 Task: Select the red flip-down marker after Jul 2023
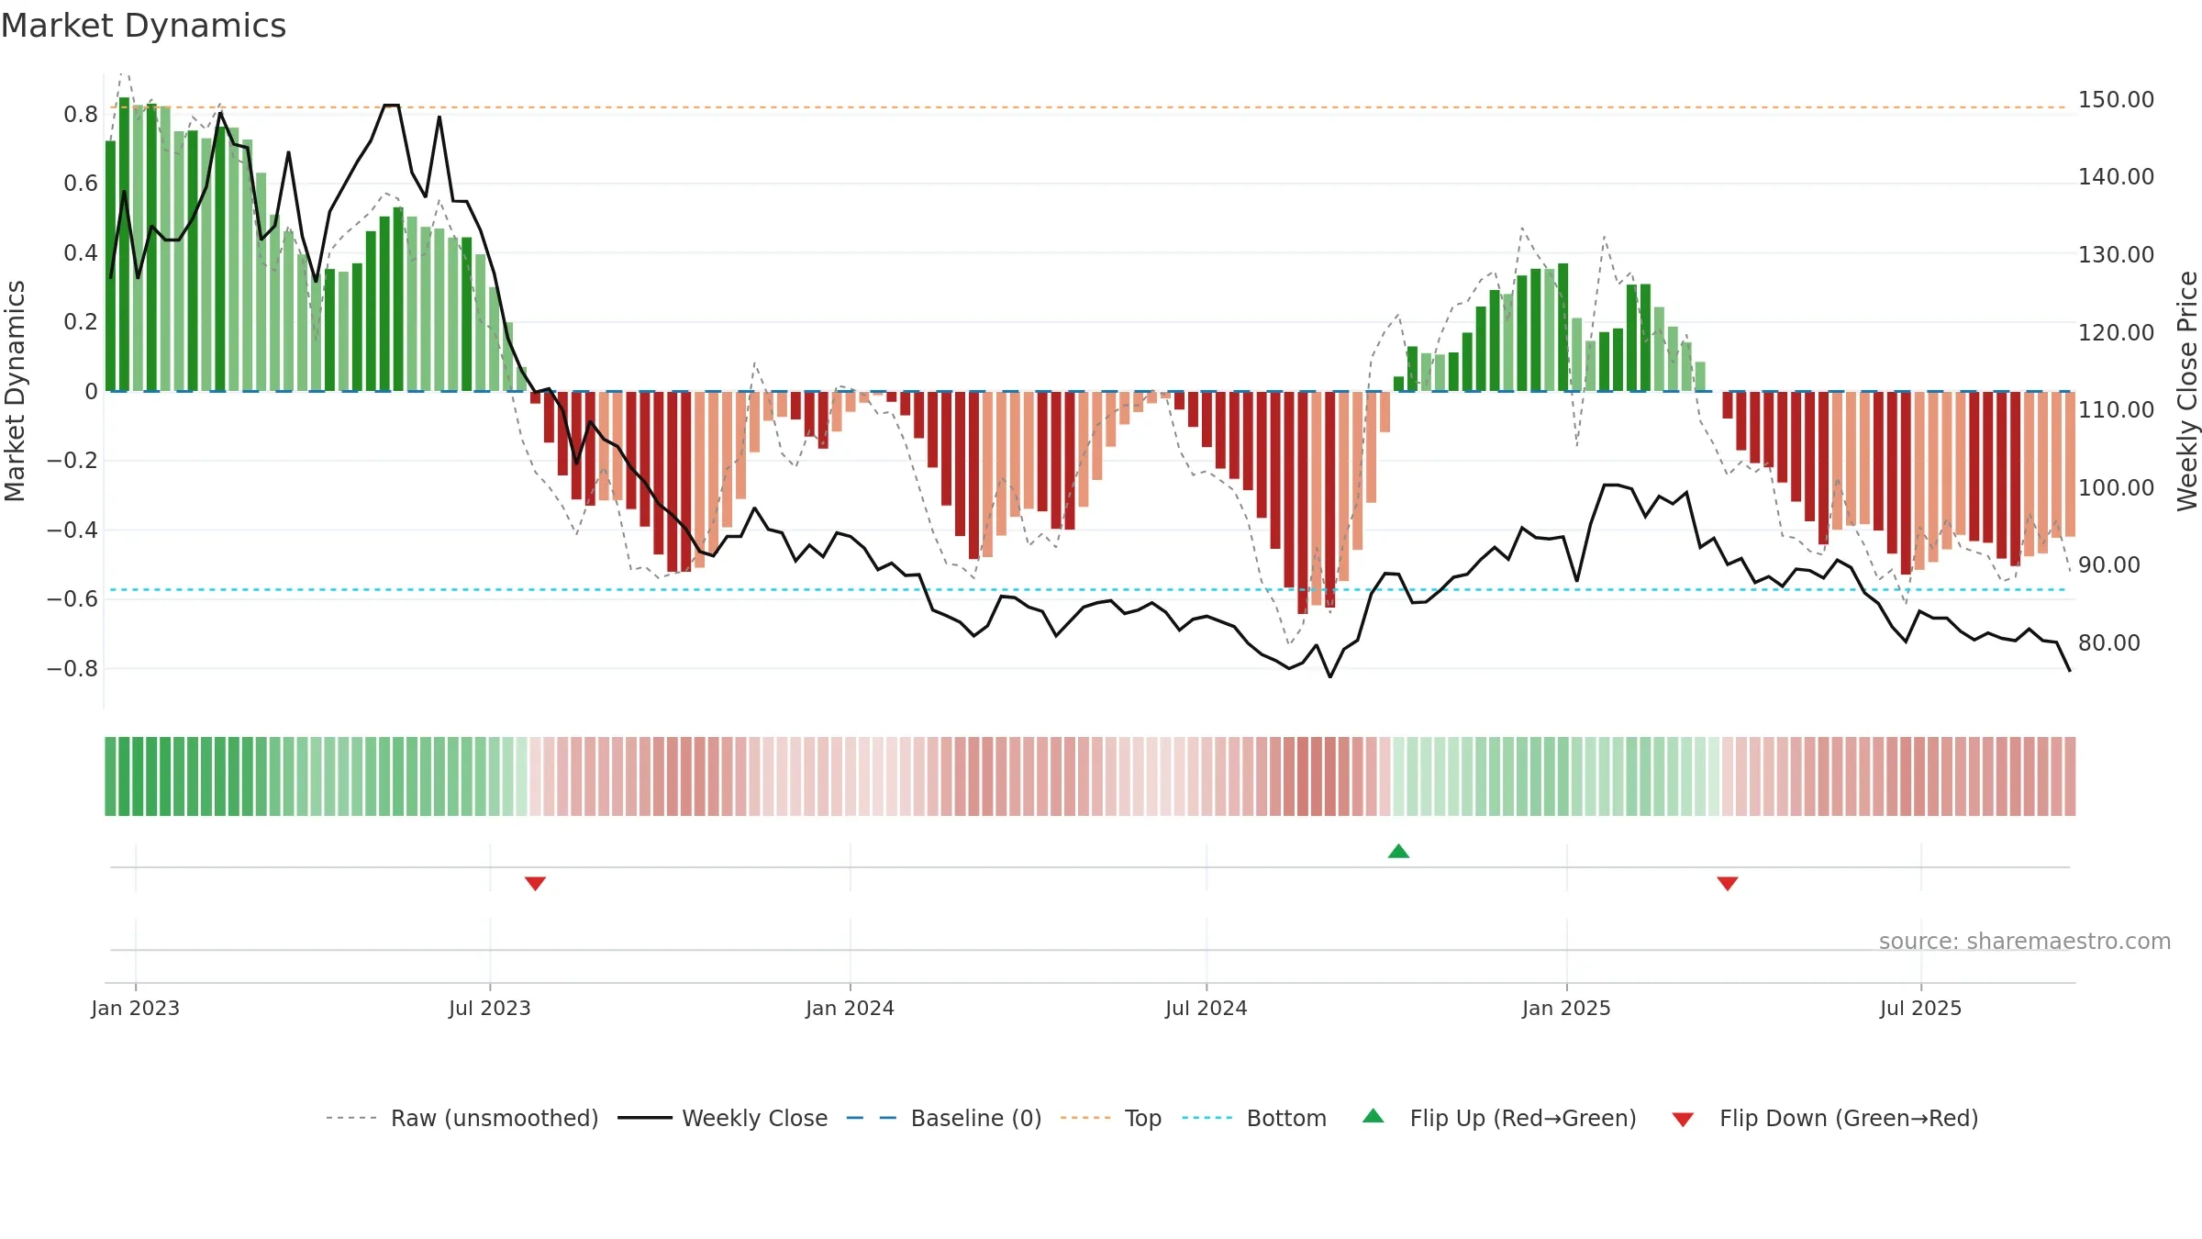[535, 884]
